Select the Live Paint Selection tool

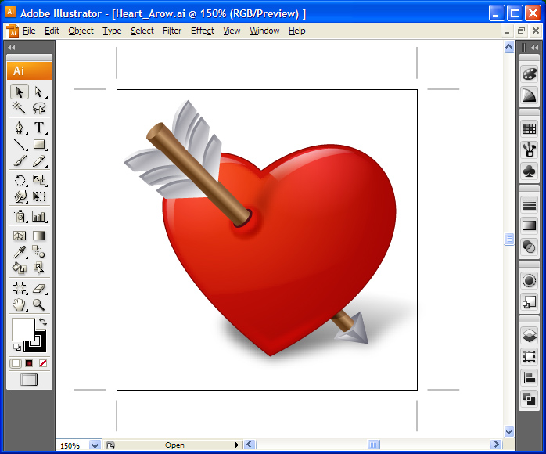pyautogui.click(x=38, y=268)
